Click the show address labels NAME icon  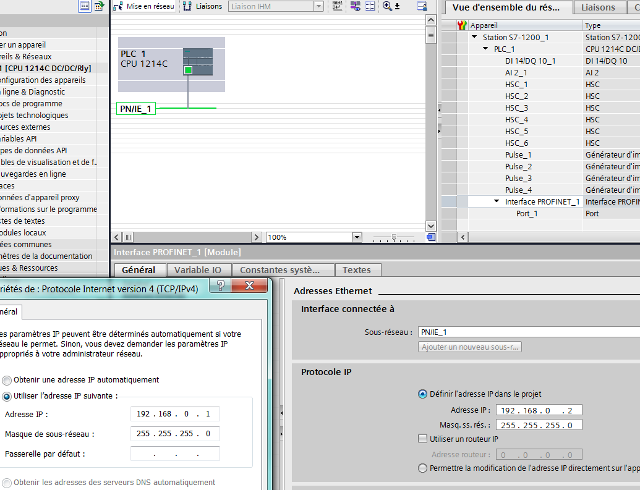(337, 6)
